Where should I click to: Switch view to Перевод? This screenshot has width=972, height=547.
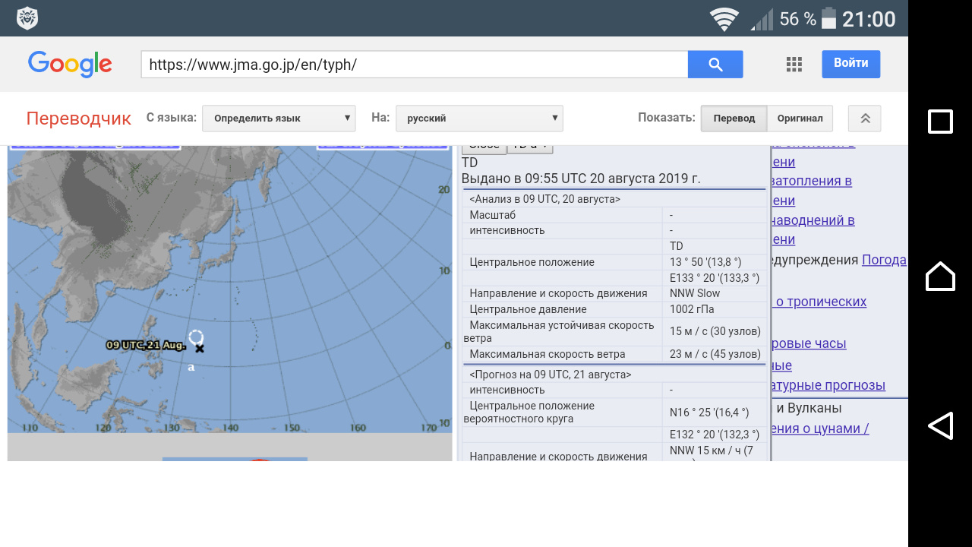(734, 119)
